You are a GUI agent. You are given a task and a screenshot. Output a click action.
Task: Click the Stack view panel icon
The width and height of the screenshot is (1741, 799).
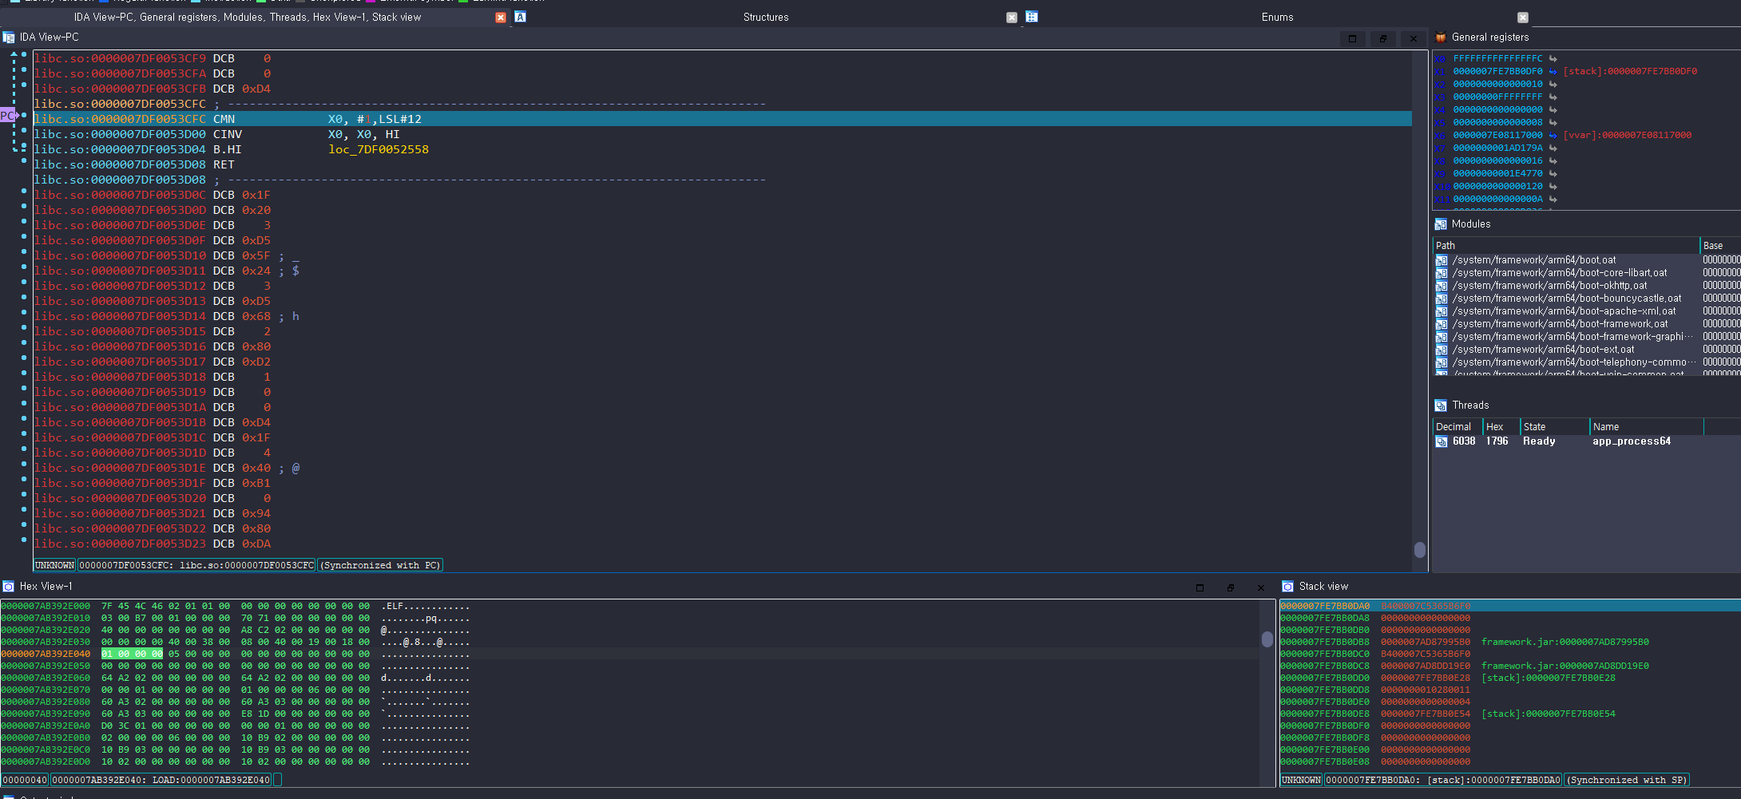pos(1287,587)
